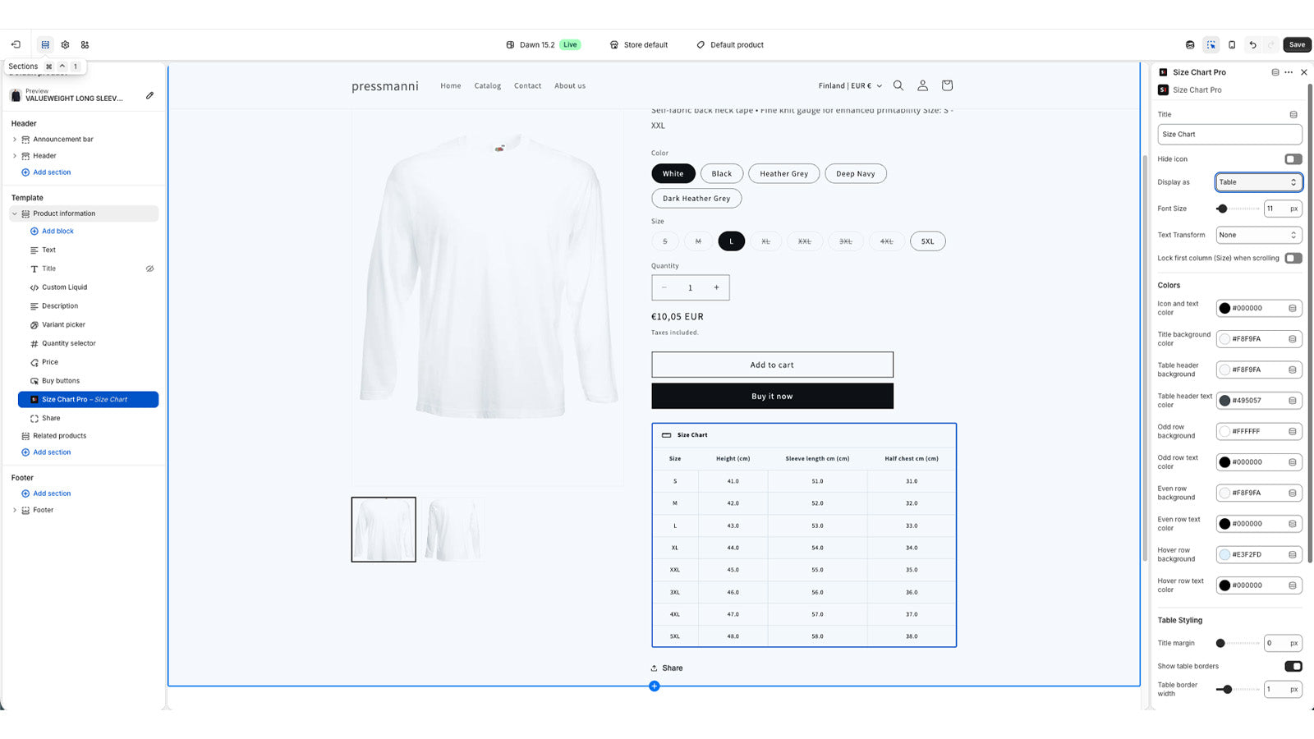Switch to mobile preview icon
This screenshot has height=739, width=1314.
(1232, 44)
